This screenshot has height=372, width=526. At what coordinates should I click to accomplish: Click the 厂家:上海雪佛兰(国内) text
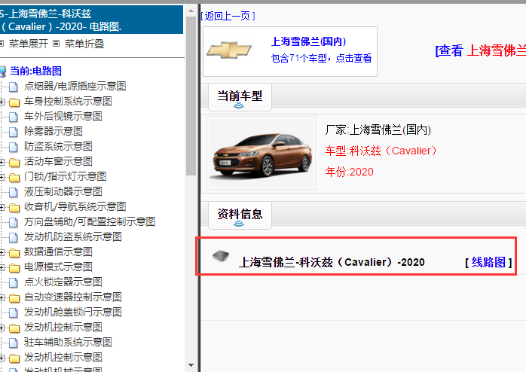378,130
